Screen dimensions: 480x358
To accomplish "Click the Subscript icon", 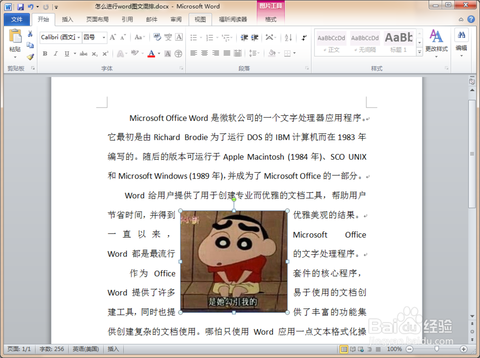I will (95, 54).
